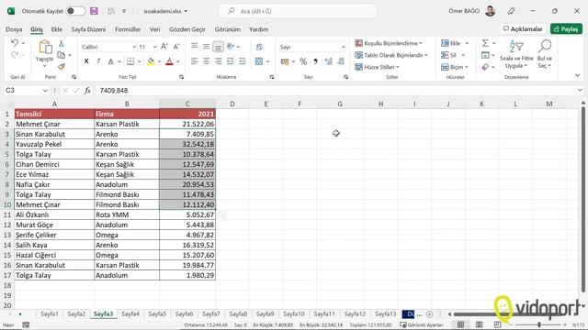Toggle middle vertical alignment
588x330 pixels.
pos(206,47)
